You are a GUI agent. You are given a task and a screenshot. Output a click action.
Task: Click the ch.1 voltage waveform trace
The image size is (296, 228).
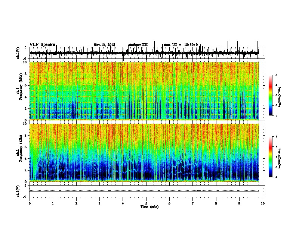click(x=144, y=53)
